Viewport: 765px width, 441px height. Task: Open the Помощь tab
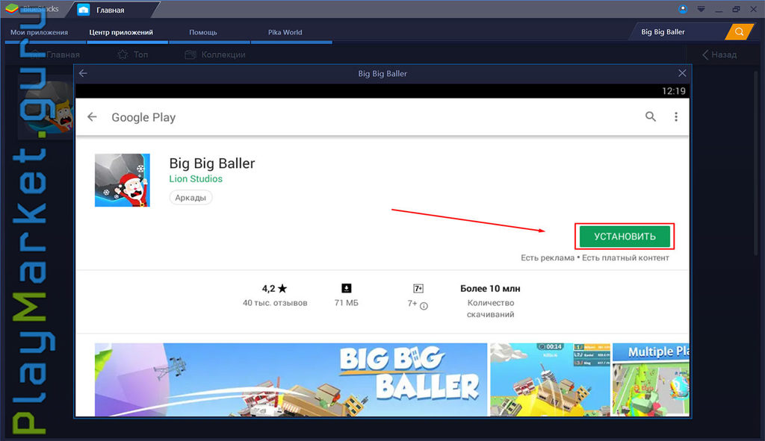pos(203,32)
